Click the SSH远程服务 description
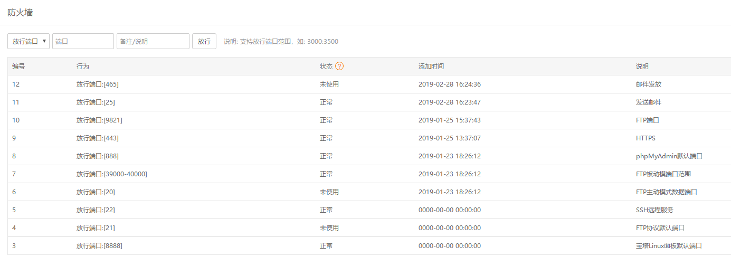The image size is (731, 256). point(654,210)
